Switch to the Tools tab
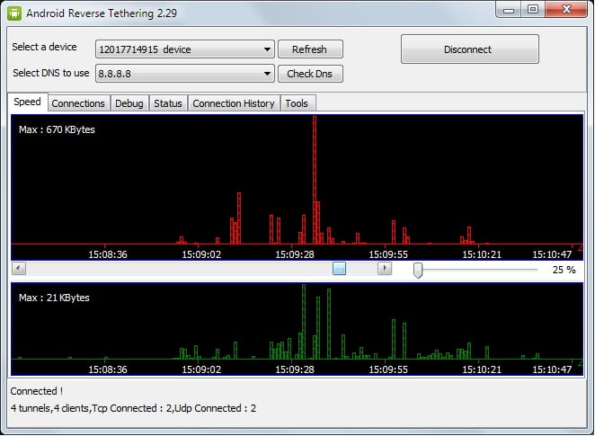595x436 pixels. click(297, 103)
